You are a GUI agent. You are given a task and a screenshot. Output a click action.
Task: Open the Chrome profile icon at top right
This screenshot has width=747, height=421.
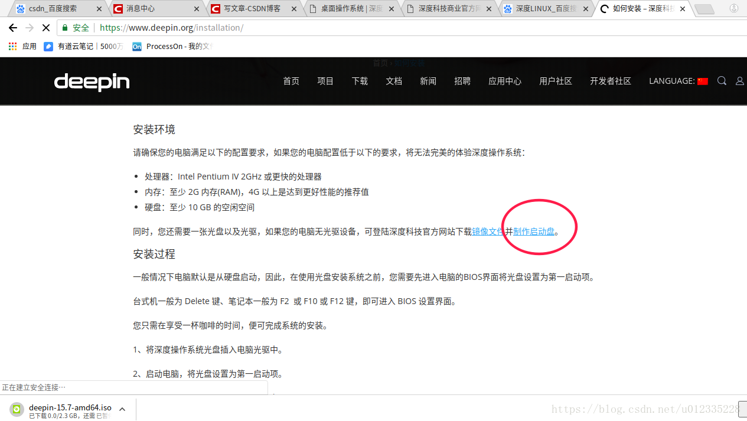tap(734, 8)
